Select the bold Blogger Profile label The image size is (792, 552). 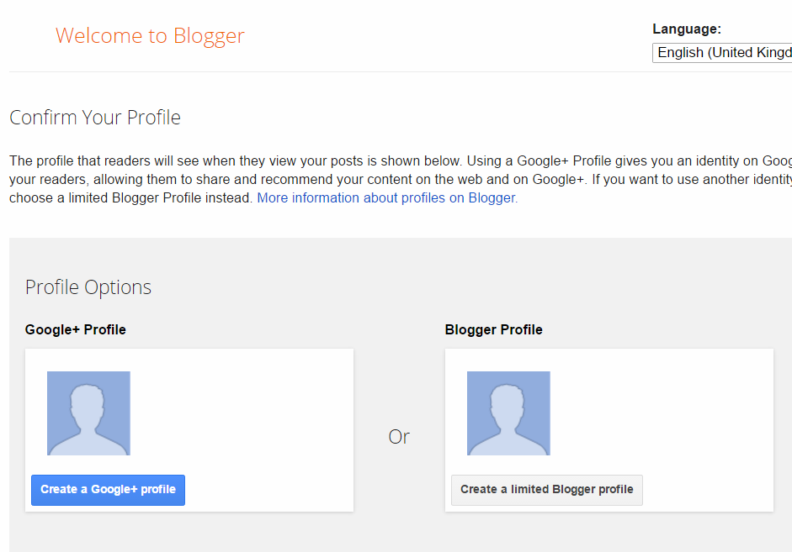[x=493, y=330]
